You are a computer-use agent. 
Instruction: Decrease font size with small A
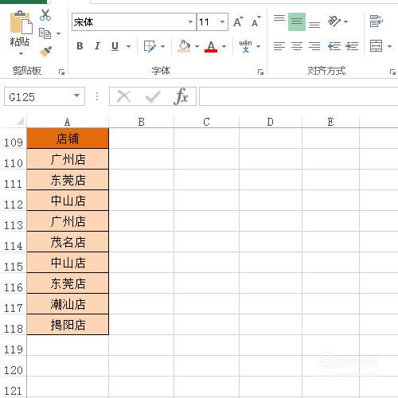click(x=256, y=22)
